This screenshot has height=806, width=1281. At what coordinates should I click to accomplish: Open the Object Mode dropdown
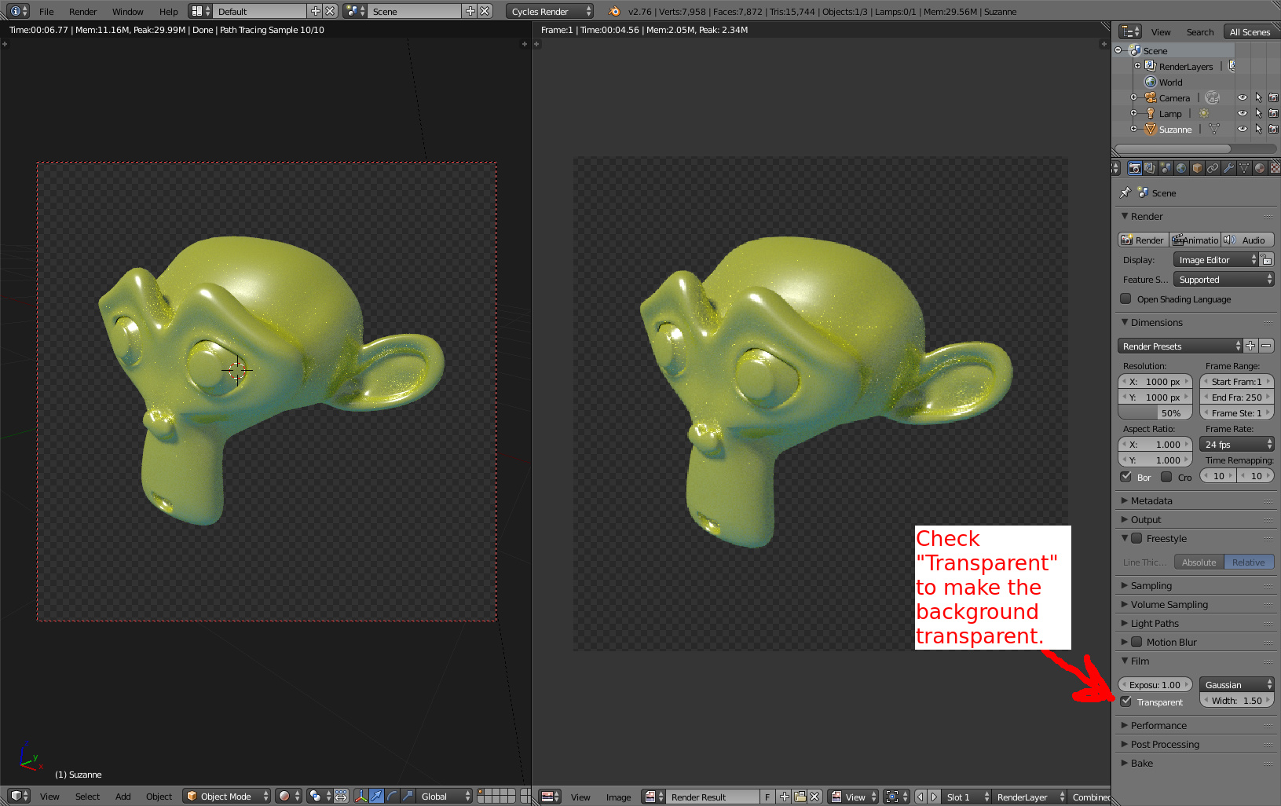(226, 796)
